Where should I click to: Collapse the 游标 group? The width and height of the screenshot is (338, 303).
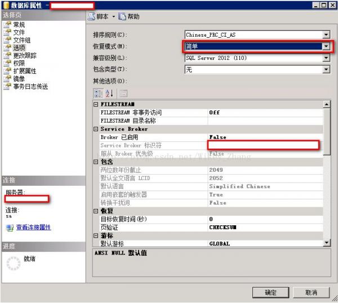pos(96,235)
